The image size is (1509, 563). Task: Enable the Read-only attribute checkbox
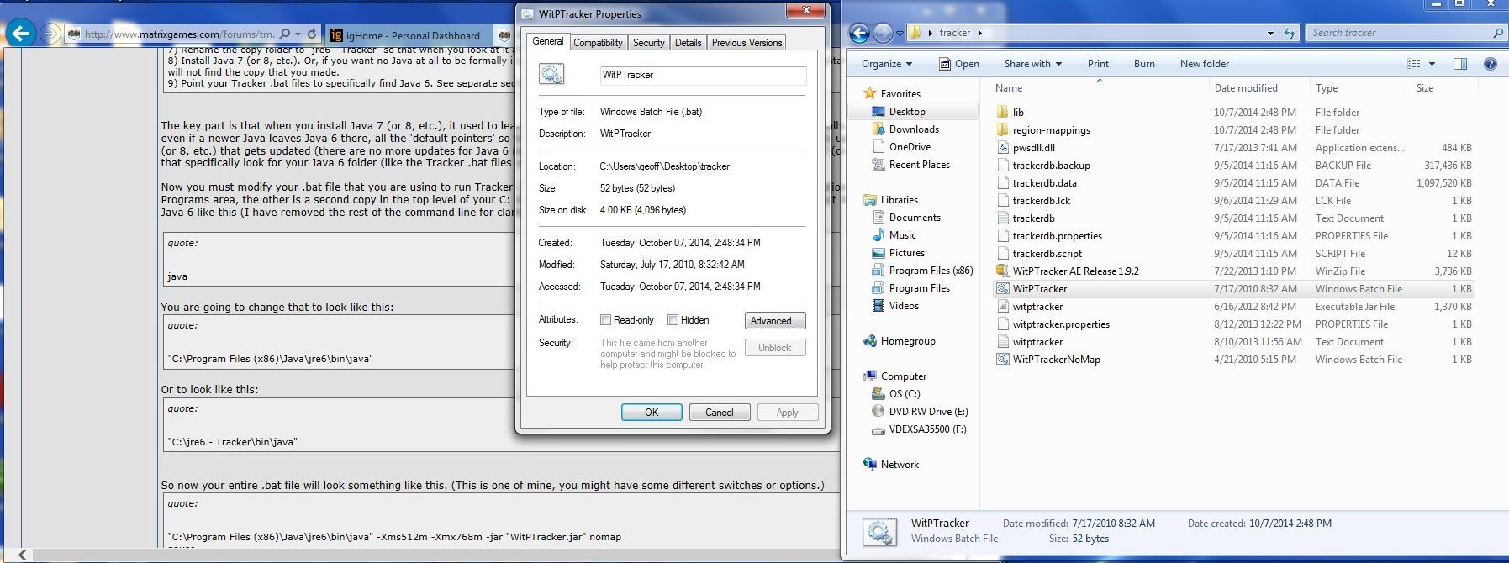pos(605,320)
